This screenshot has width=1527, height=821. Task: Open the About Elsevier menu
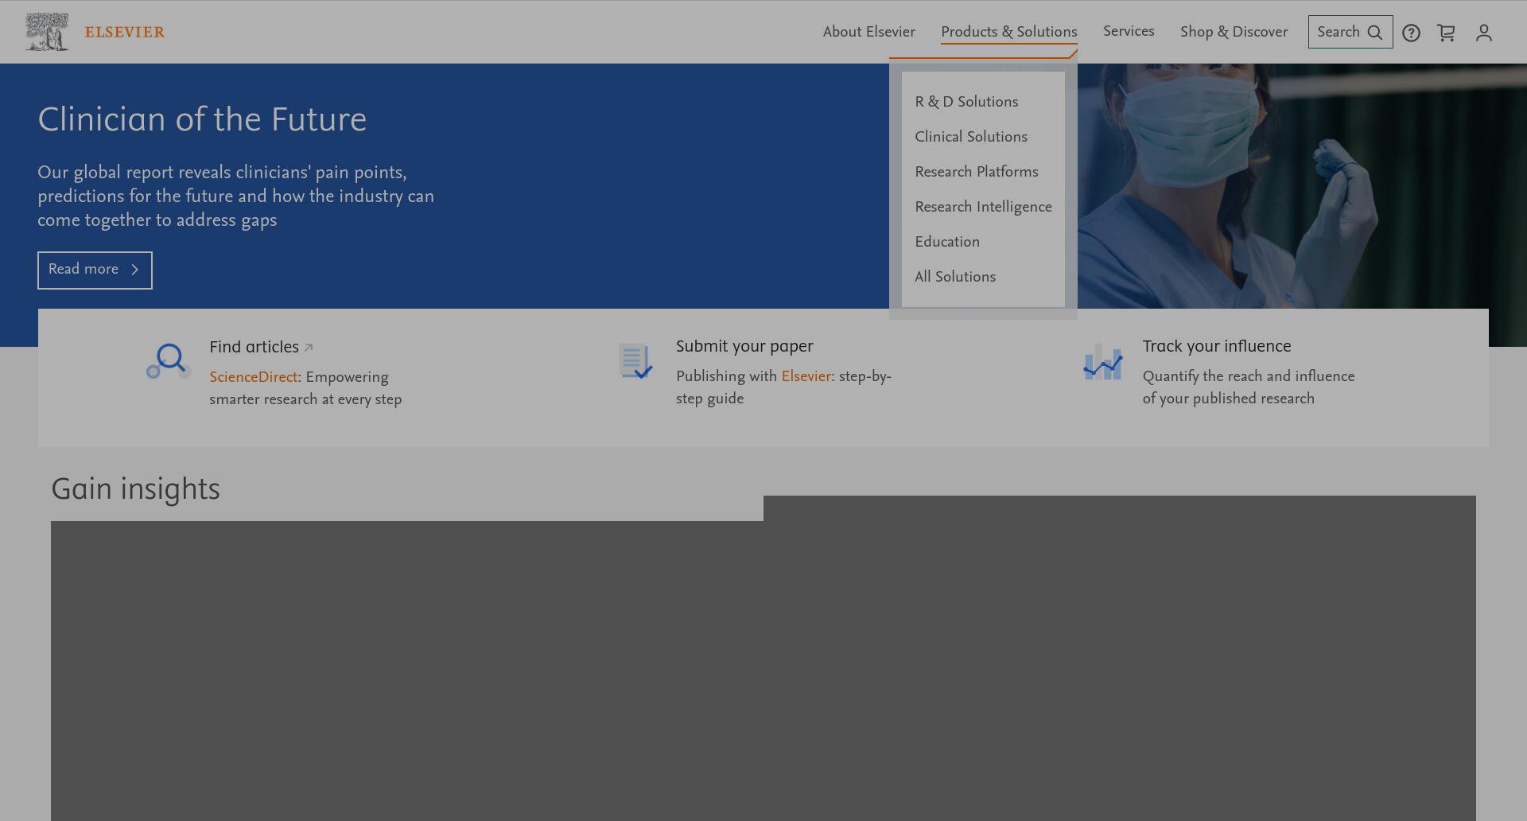(868, 32)
